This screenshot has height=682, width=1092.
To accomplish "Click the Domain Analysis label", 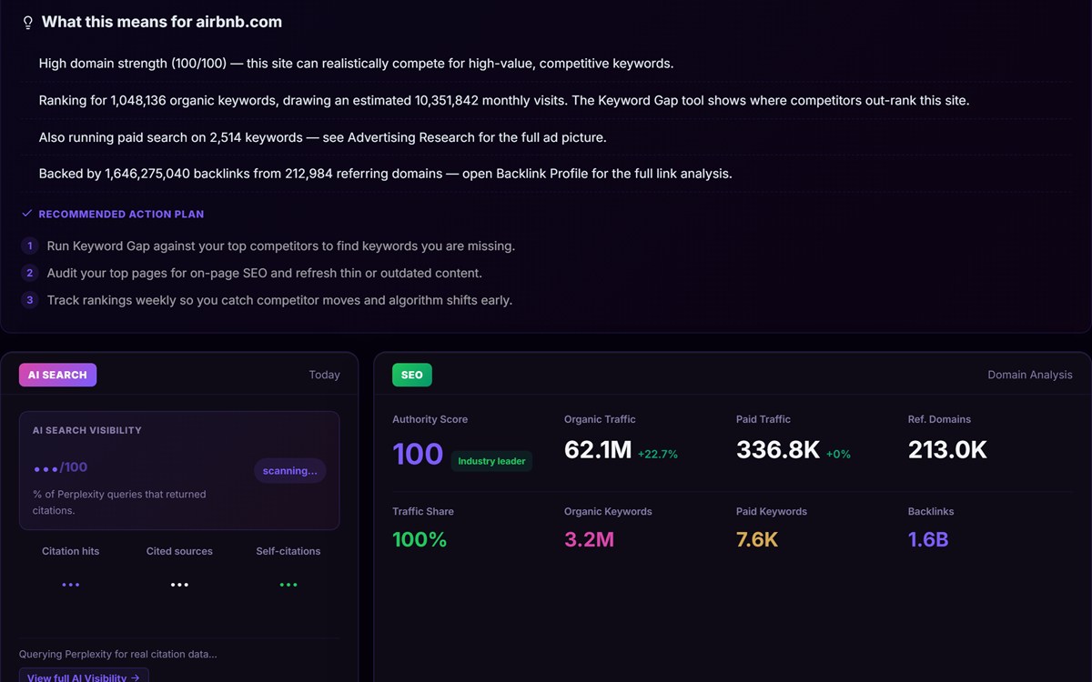I will point(1030,375).
